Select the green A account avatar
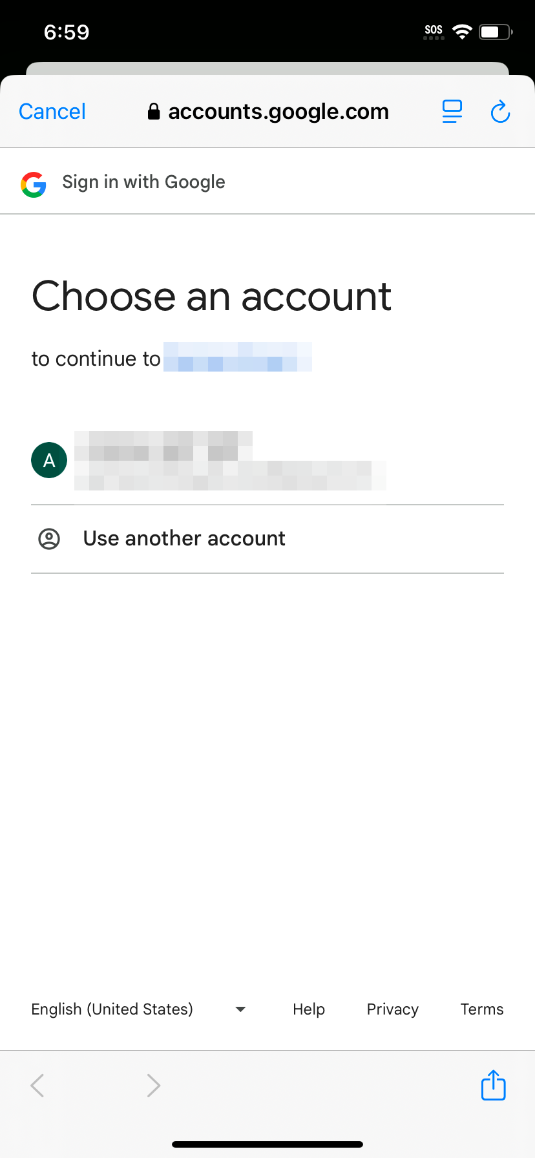The width and height of the screenshot is (535, 1158). (x=49, y=460)
